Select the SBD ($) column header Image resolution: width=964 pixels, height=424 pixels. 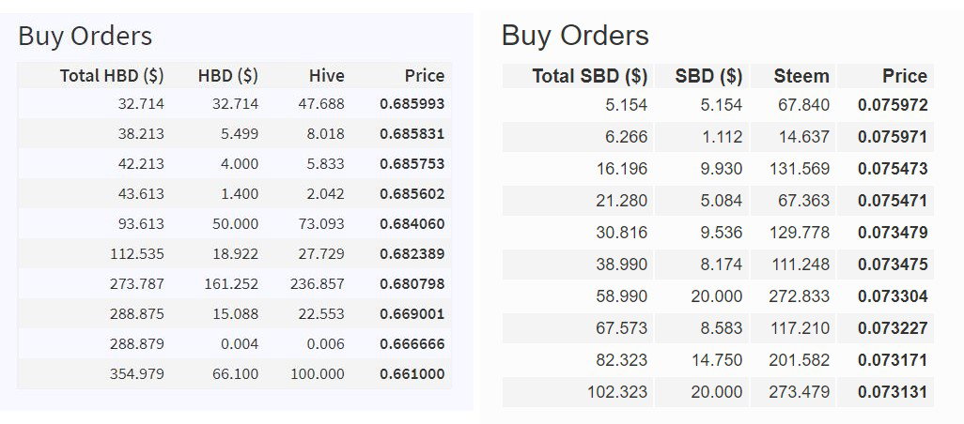click(708, 76)
